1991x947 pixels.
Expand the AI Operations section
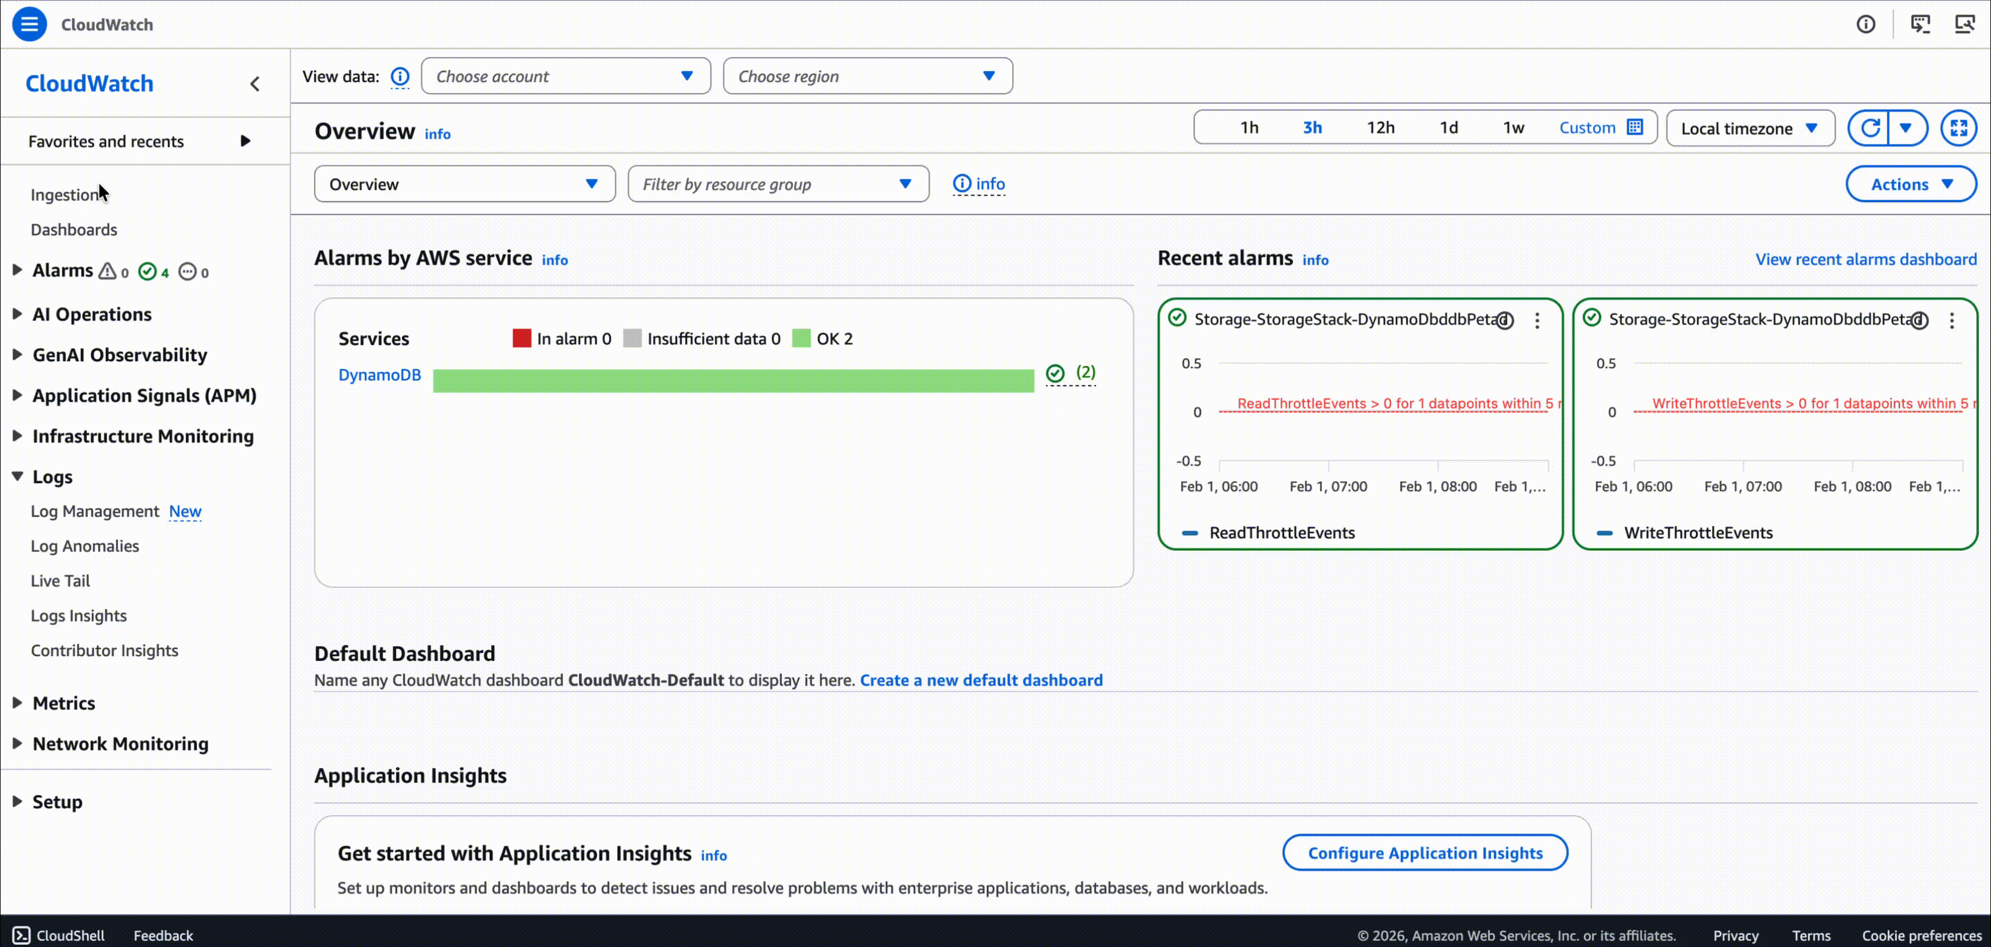coord(18,314)
